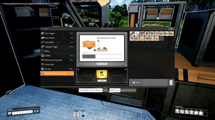Click the RMB in List hint label
This screenshot has height=120, width=215.
(x=115, y=90)
